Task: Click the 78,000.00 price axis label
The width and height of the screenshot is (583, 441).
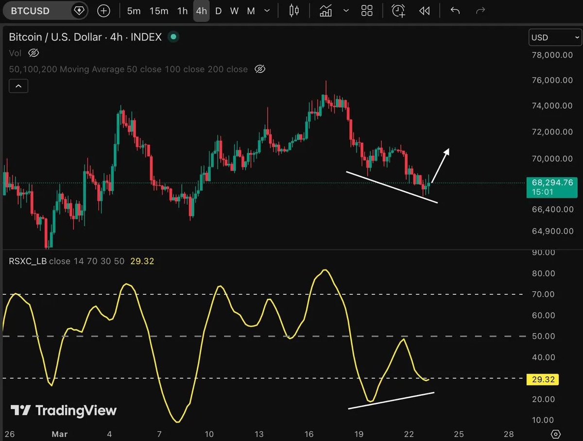Action: point(552,55)
